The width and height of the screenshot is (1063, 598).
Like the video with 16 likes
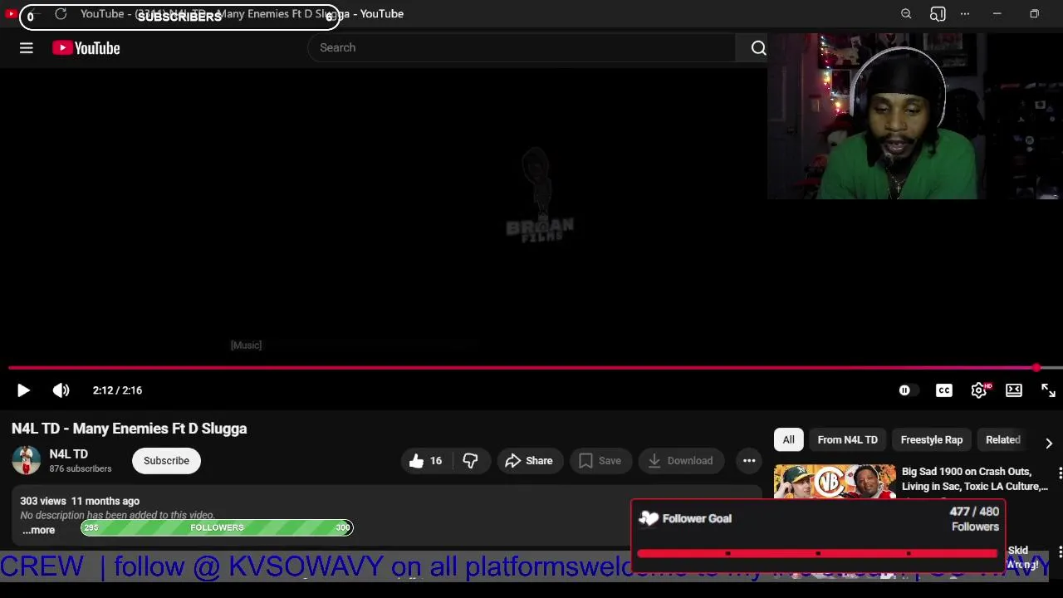(x=426, y=461)
